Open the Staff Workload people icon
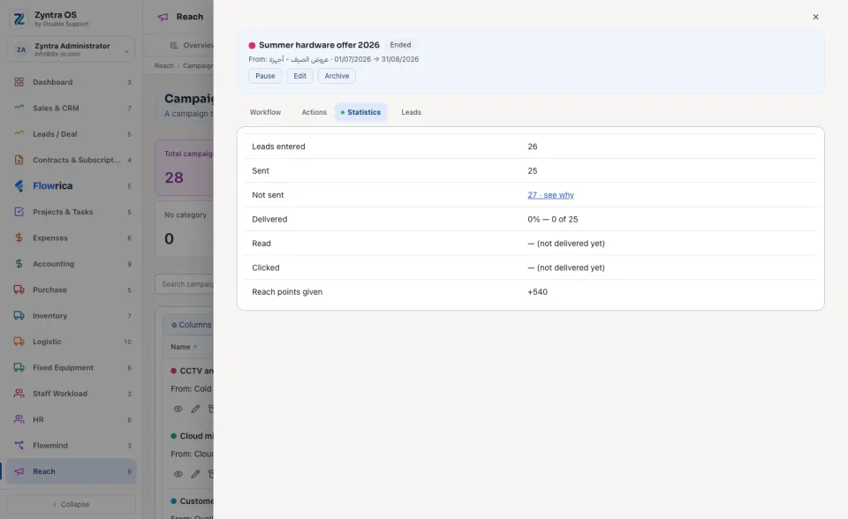The width and height of the screenshot is (848, 519). point(19,394)
